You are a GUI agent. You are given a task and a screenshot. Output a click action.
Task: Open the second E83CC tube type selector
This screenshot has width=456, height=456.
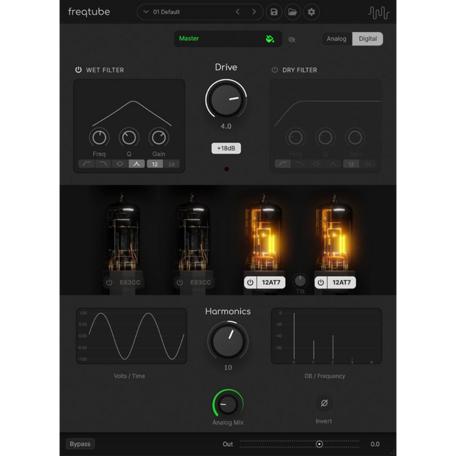pos(201,282)
